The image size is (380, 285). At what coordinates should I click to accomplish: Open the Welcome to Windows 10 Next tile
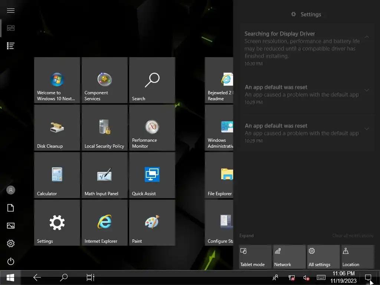57,80
